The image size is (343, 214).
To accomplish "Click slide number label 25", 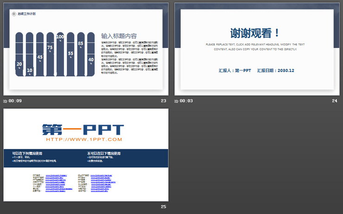I will coord(164,207).
